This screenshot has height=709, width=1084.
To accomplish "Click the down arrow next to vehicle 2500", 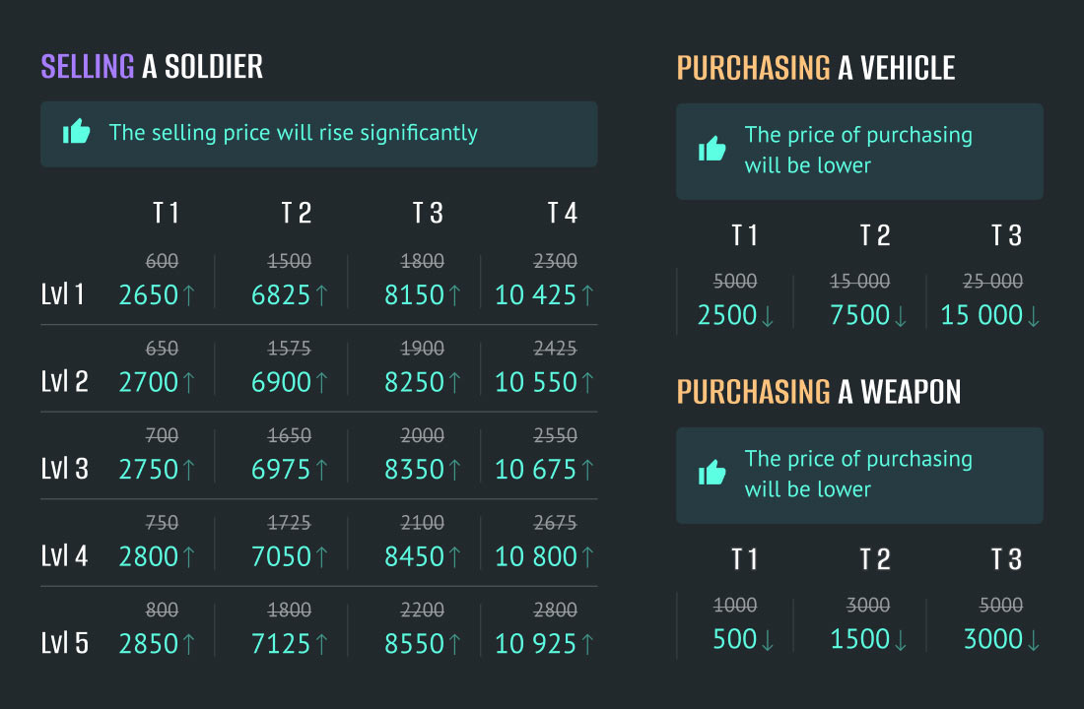I will coord(767,316).
